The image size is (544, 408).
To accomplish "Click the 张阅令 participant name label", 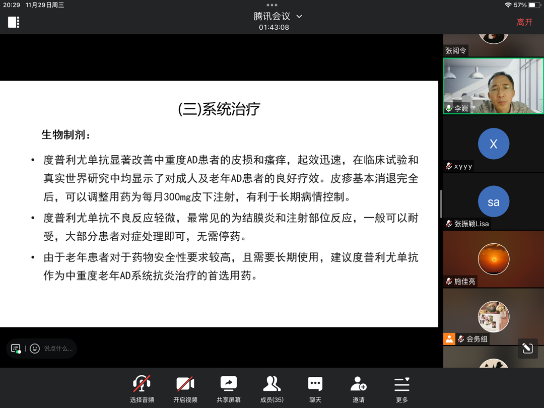I will 455,51.
